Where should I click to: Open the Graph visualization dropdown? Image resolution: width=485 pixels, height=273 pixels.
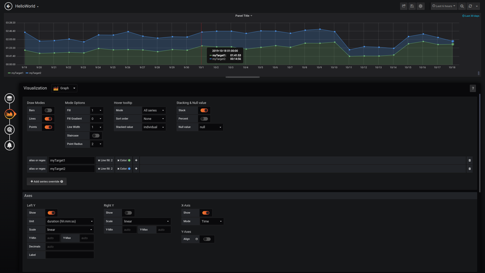[64, 88]
